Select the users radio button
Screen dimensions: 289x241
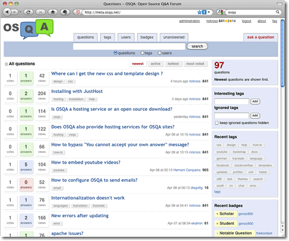click(160, 53)
